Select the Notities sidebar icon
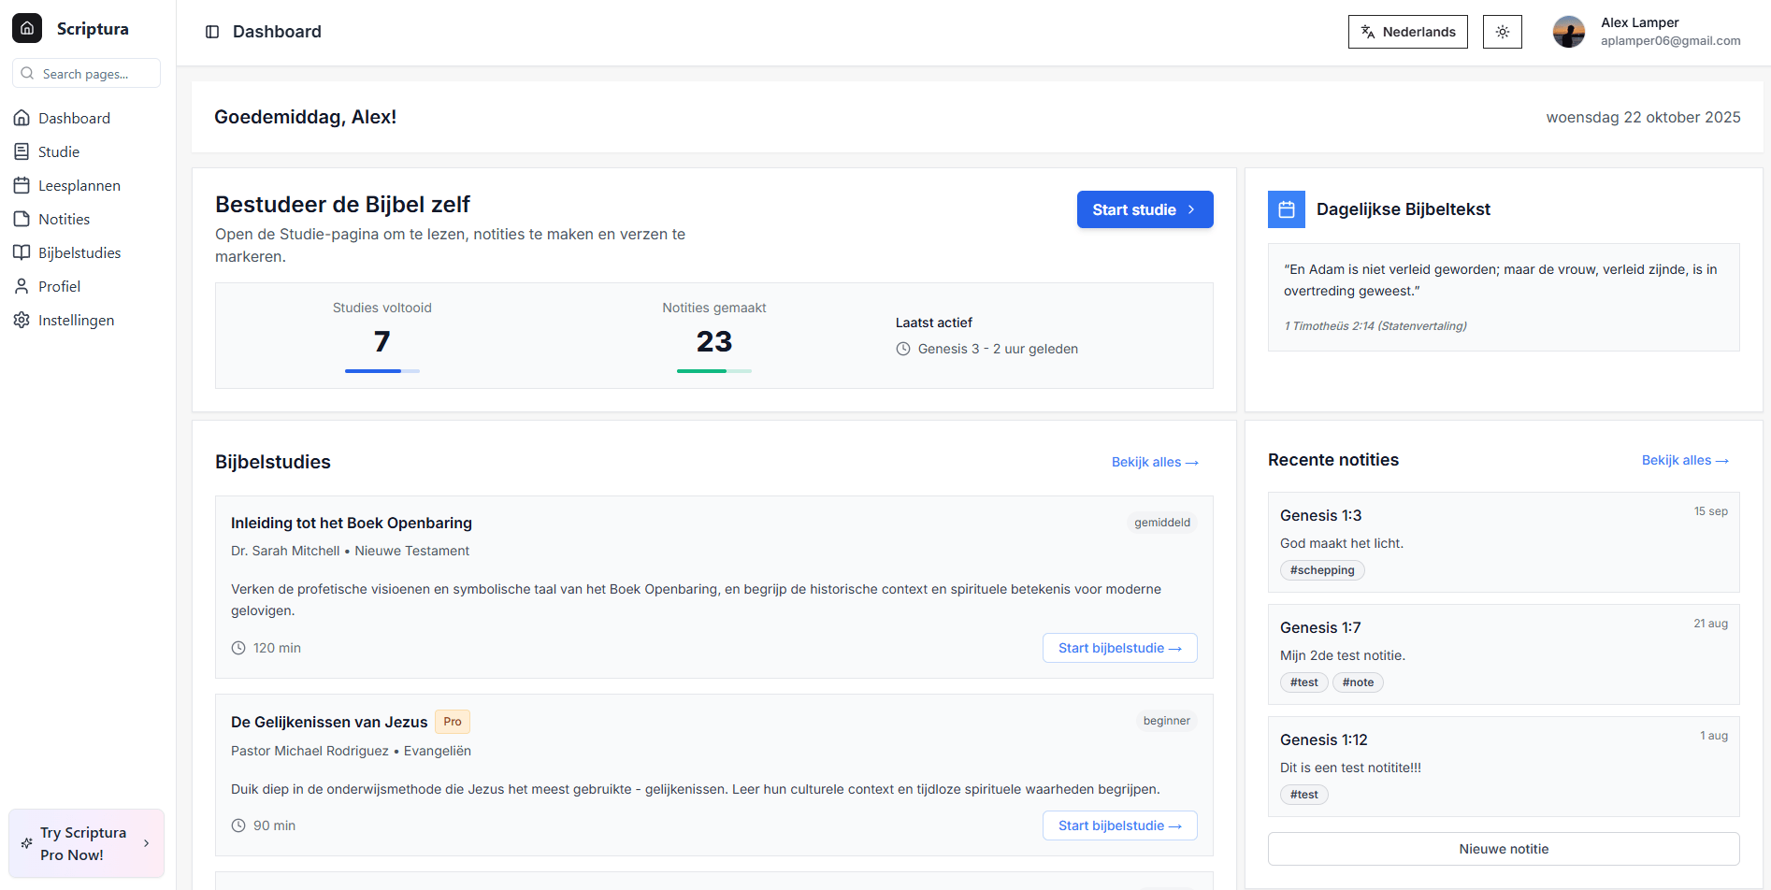Image resolution: width=1771 pixels, height=890 pixels. (x=22, y=219)
